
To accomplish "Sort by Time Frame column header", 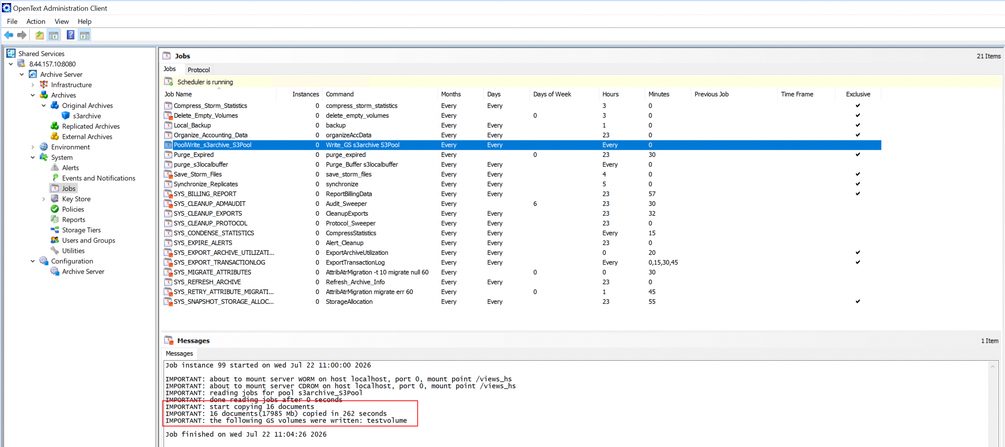I will click(x=806, y=94).
